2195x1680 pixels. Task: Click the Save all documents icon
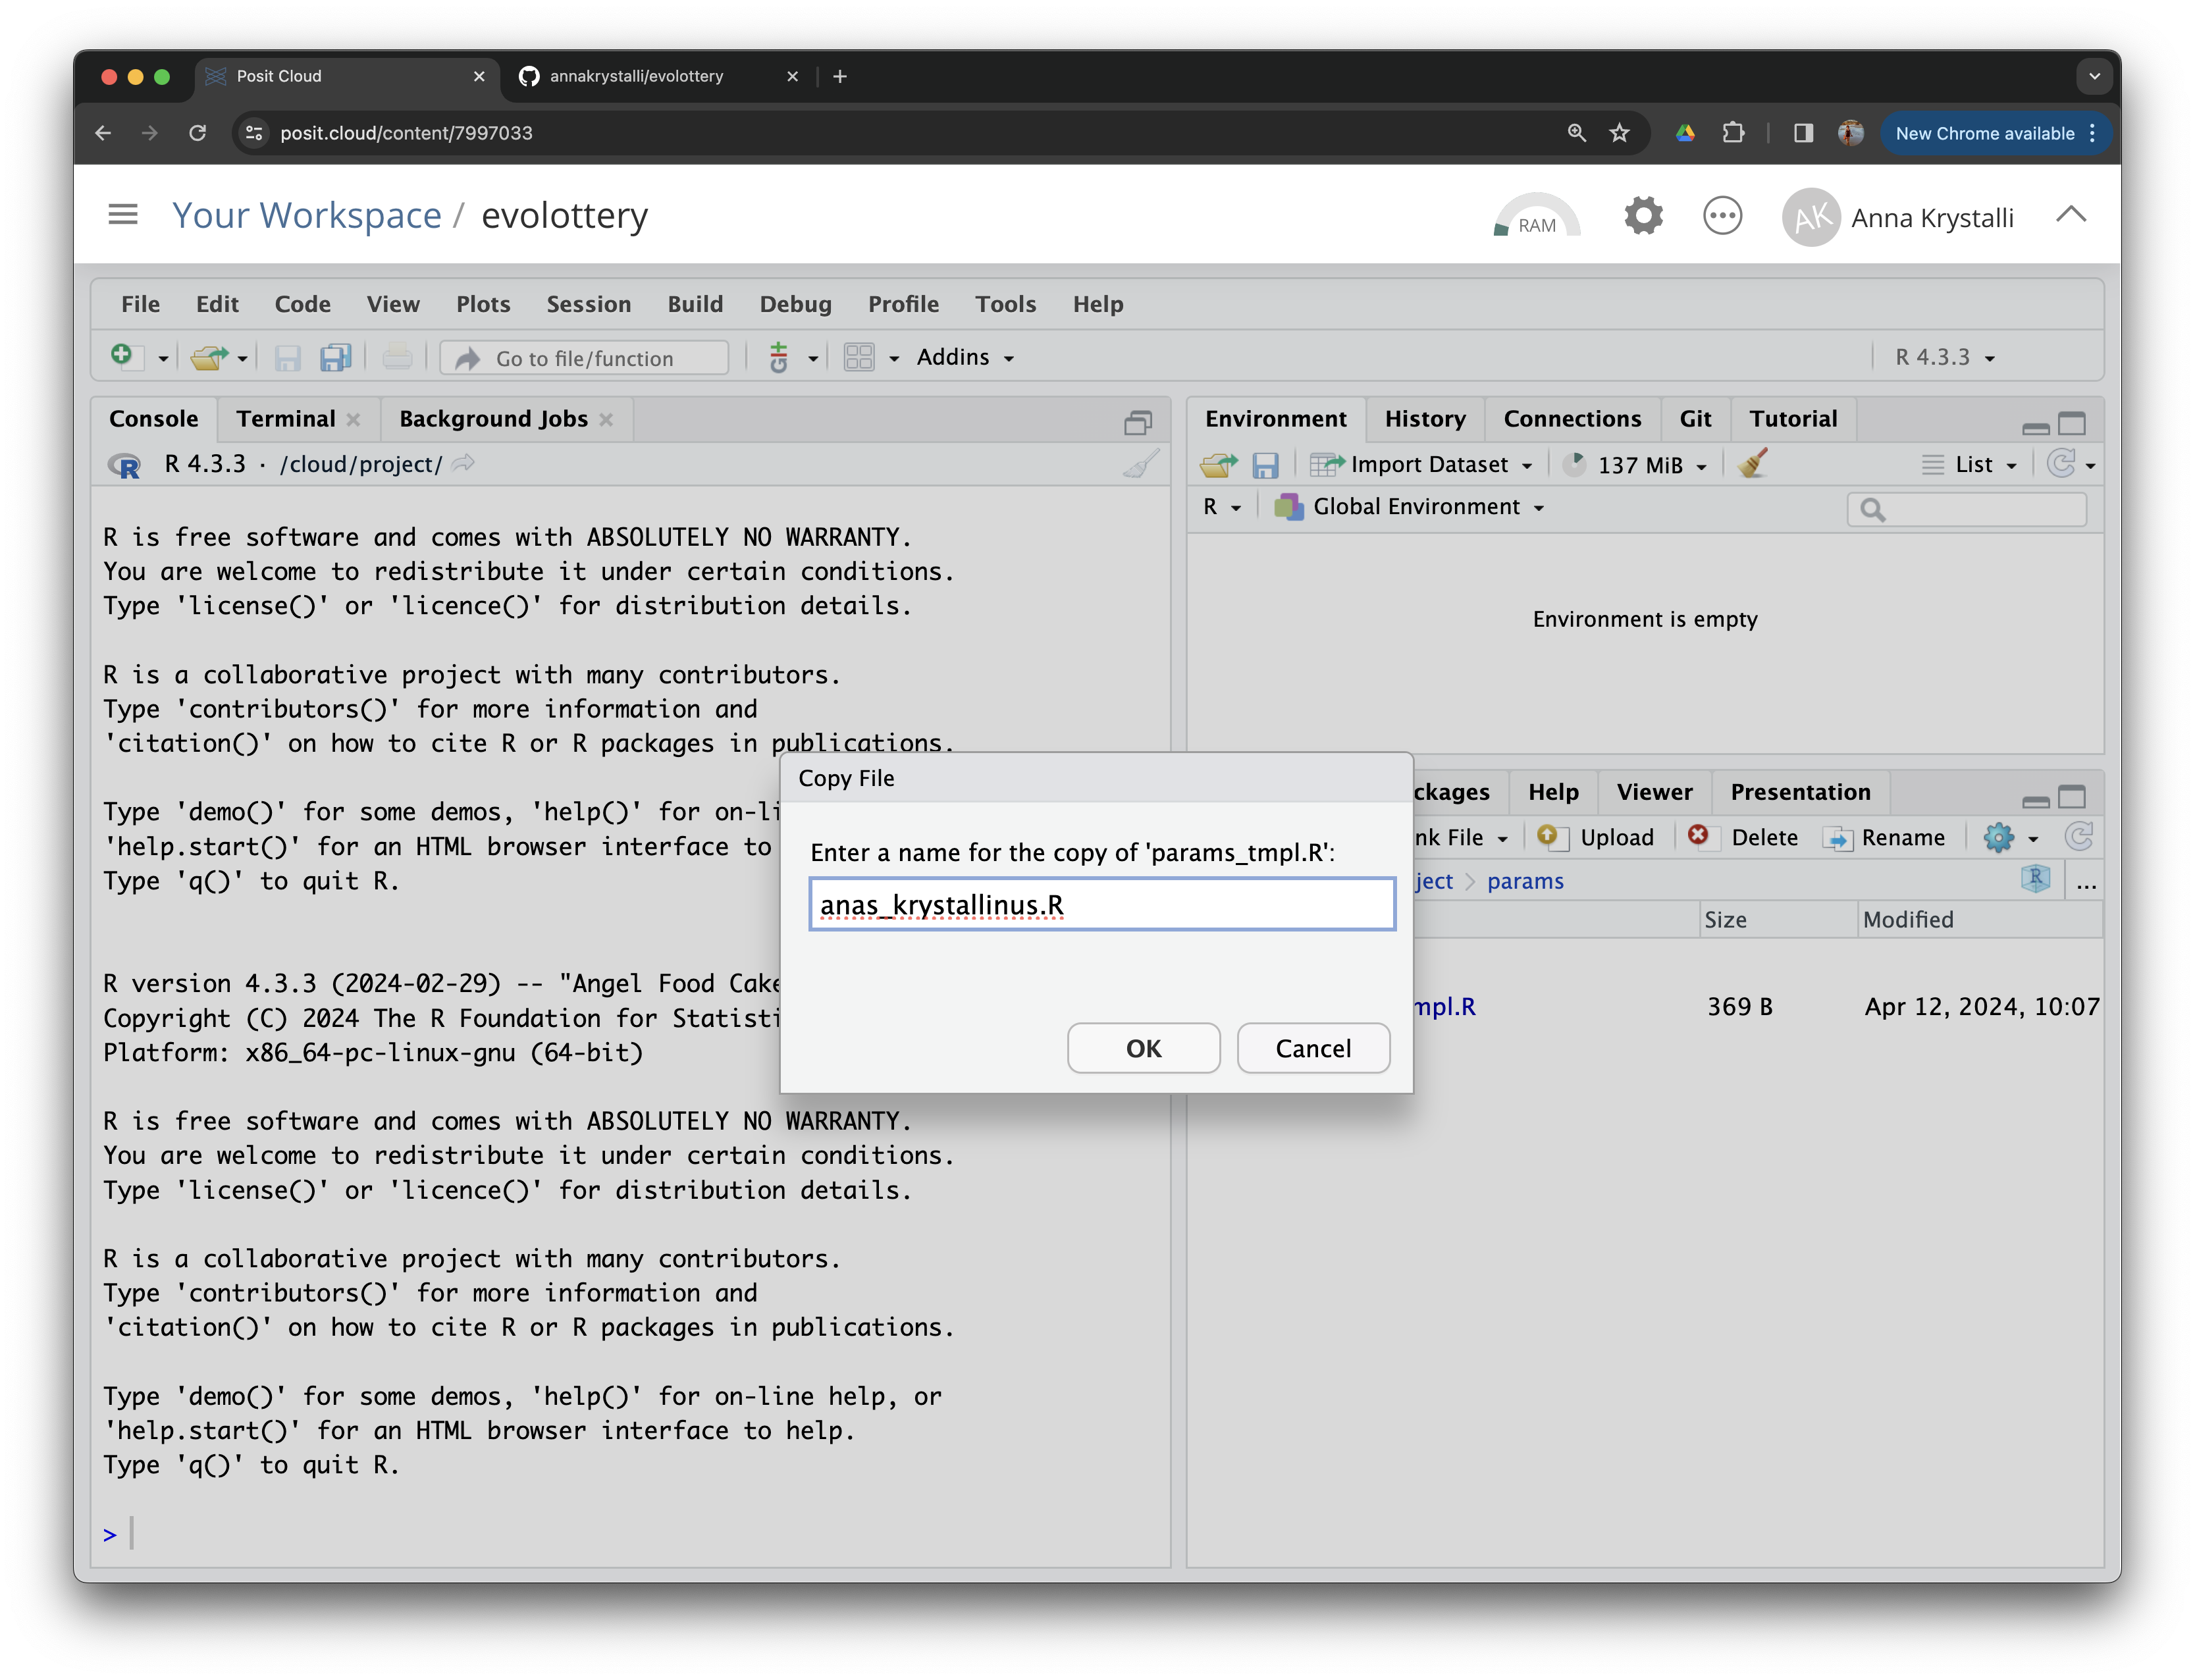pyautogui.click(x=335, y=357)
